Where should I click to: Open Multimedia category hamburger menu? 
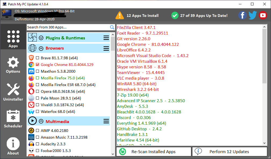pos(106,121)
